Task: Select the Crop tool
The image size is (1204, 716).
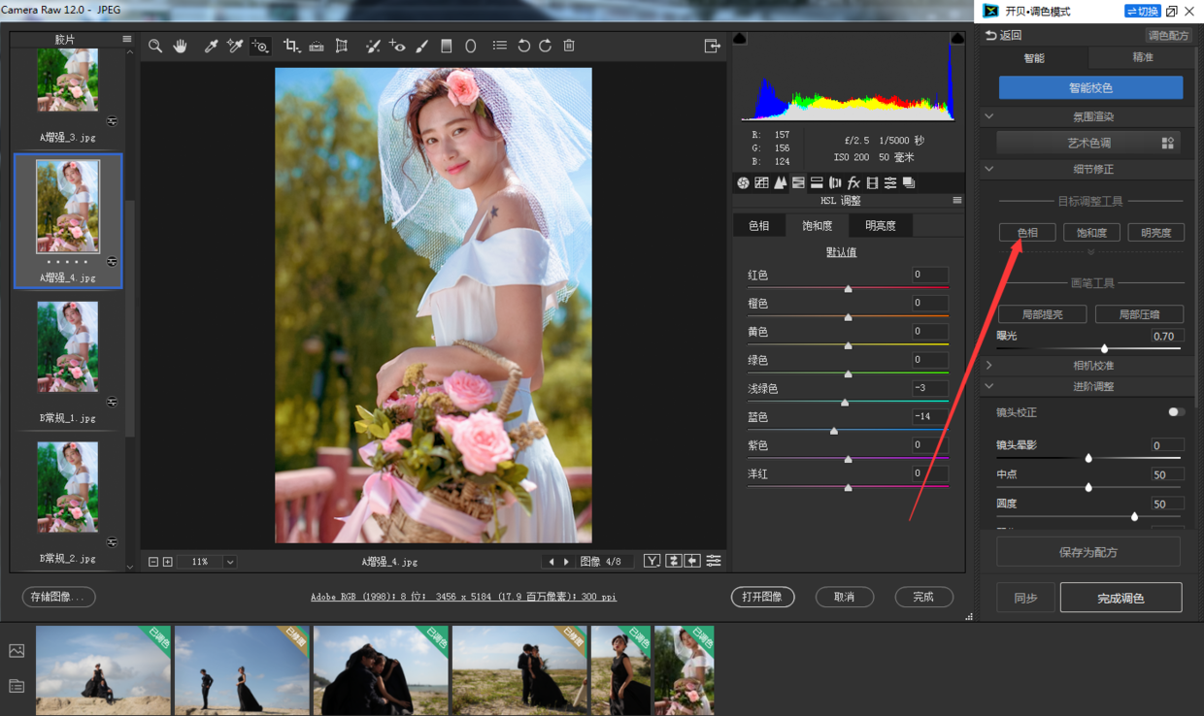Action: point(291,46)
